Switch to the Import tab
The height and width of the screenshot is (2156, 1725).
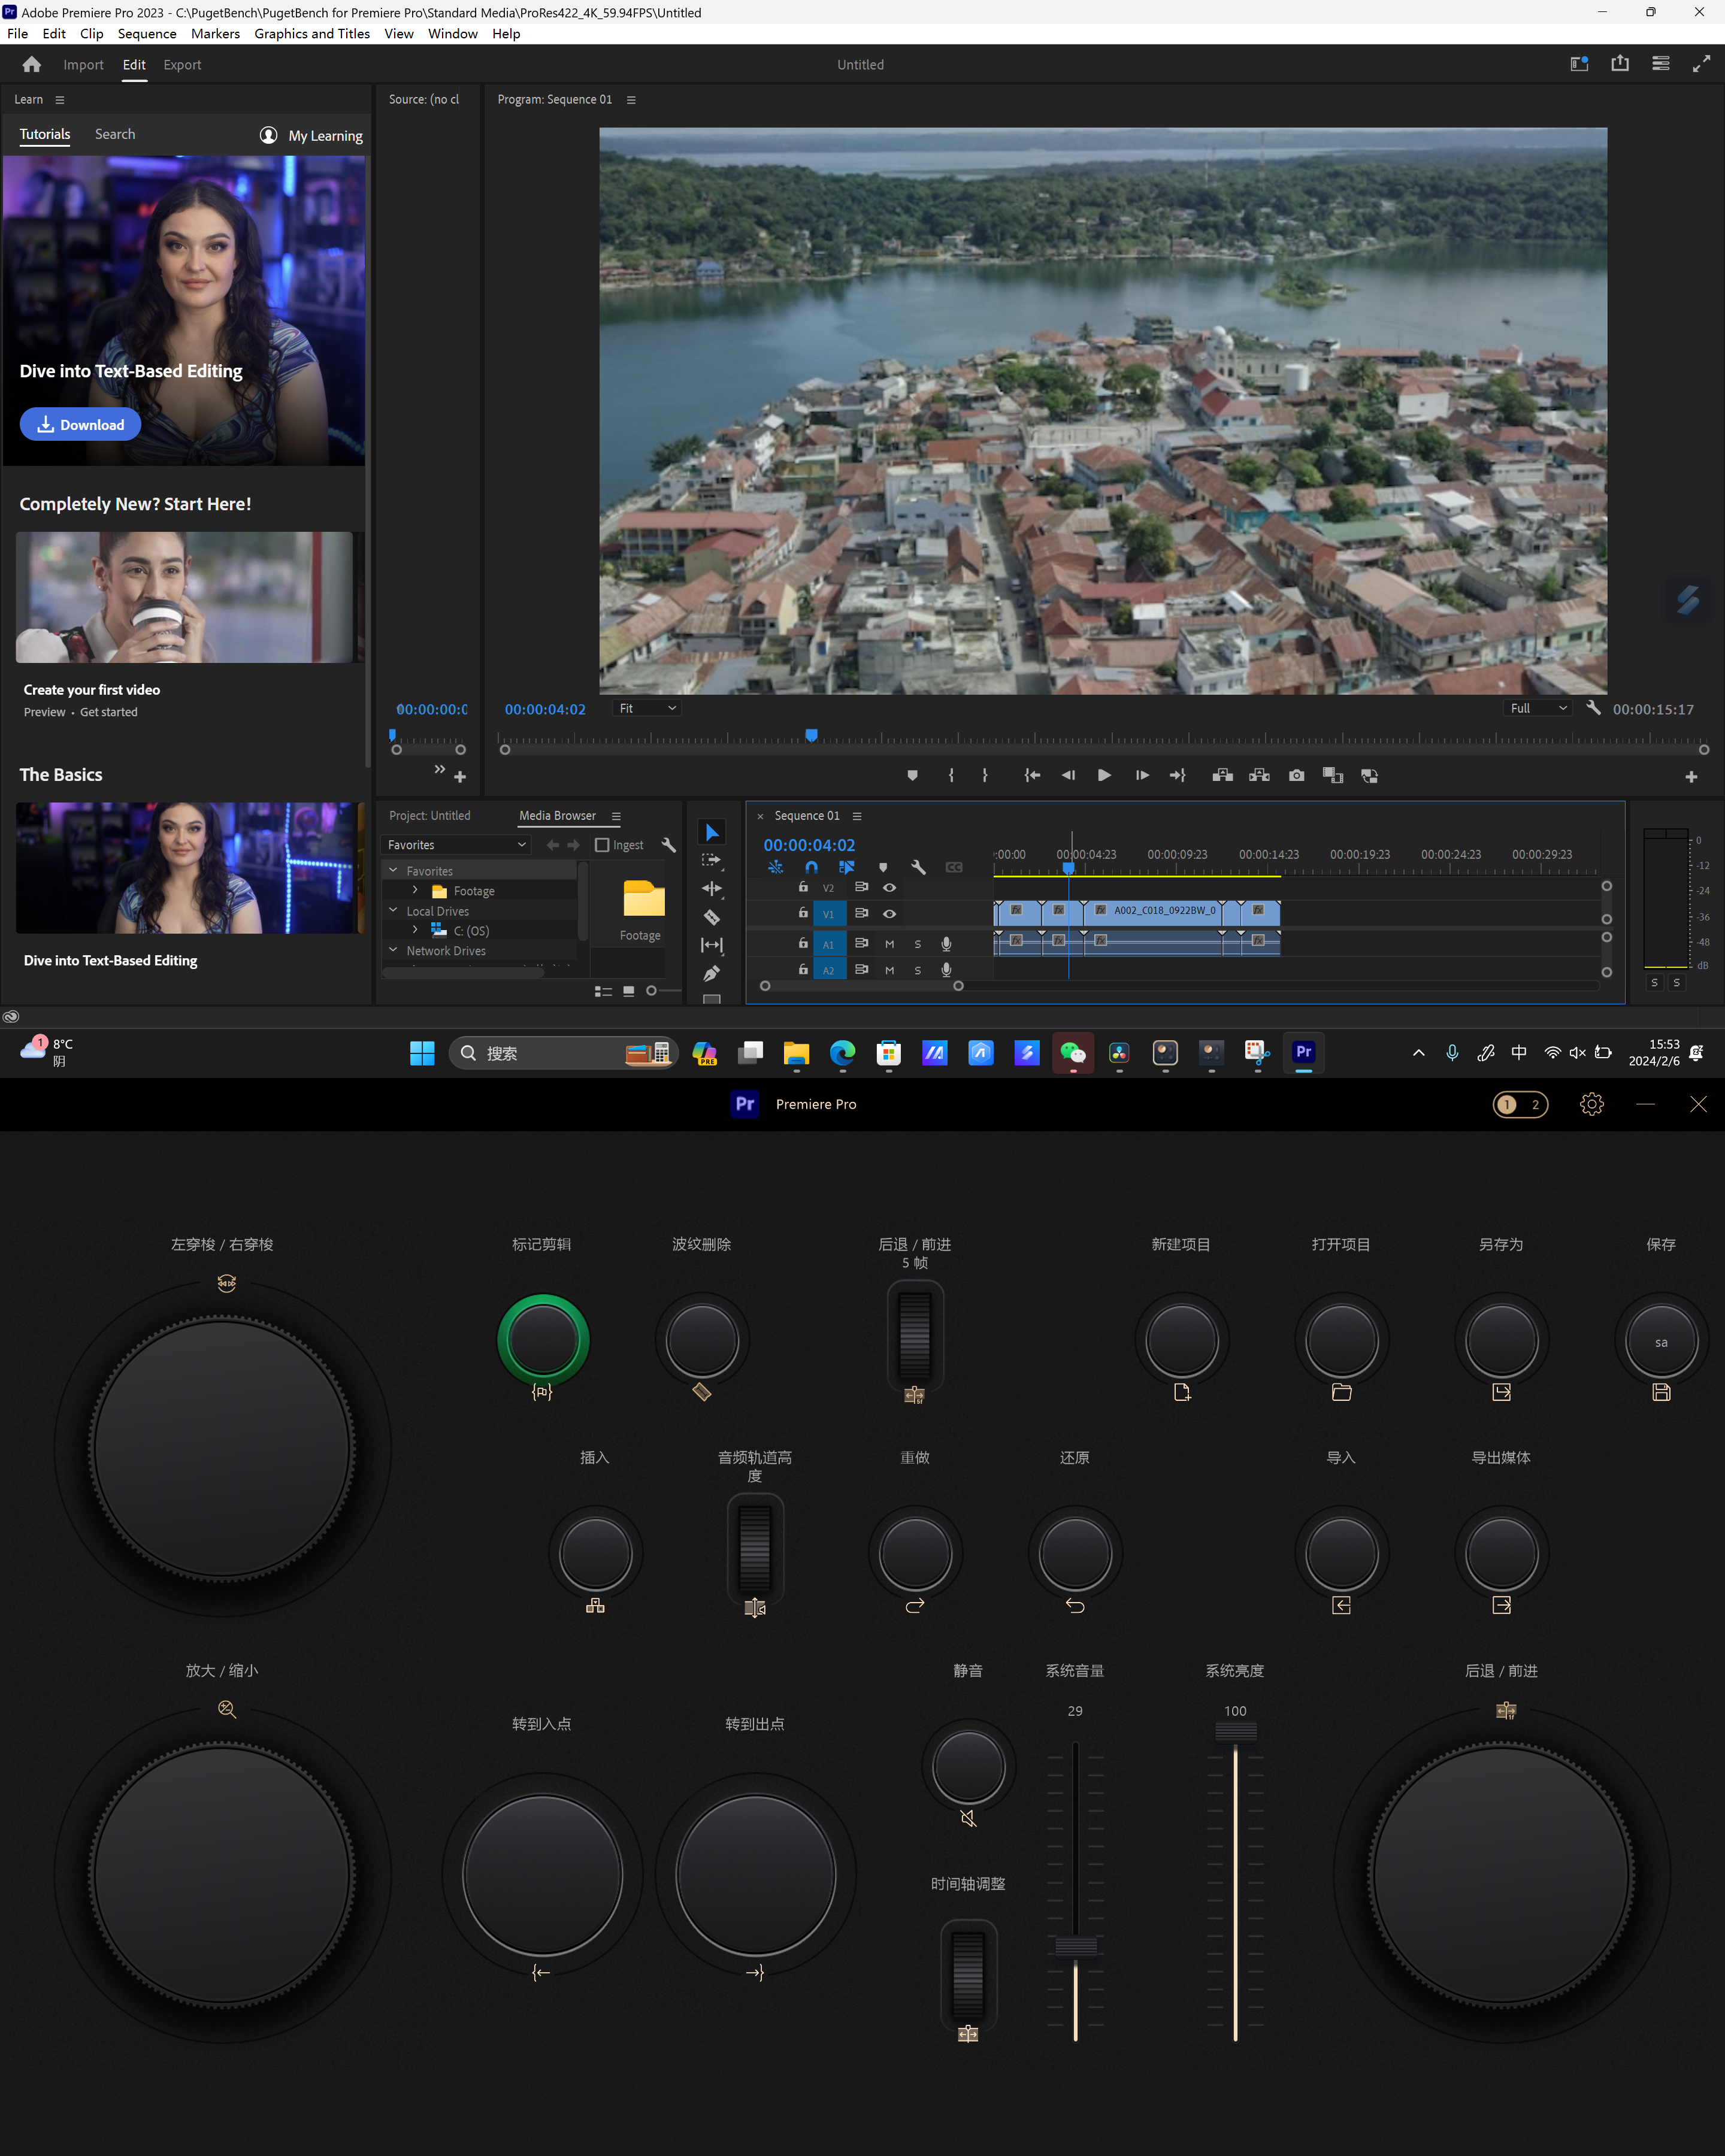[x=83, y=64]
